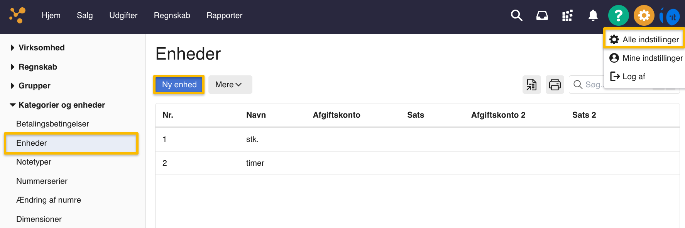The height and width of the screenshot is (228, 685).
Task: Open the apps grid icon
Action: 567,15
